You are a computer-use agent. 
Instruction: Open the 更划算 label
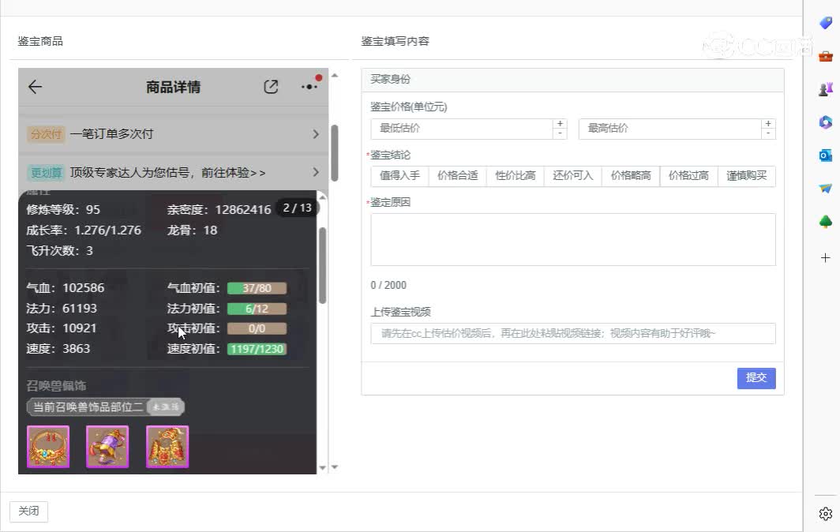(46, 173)
